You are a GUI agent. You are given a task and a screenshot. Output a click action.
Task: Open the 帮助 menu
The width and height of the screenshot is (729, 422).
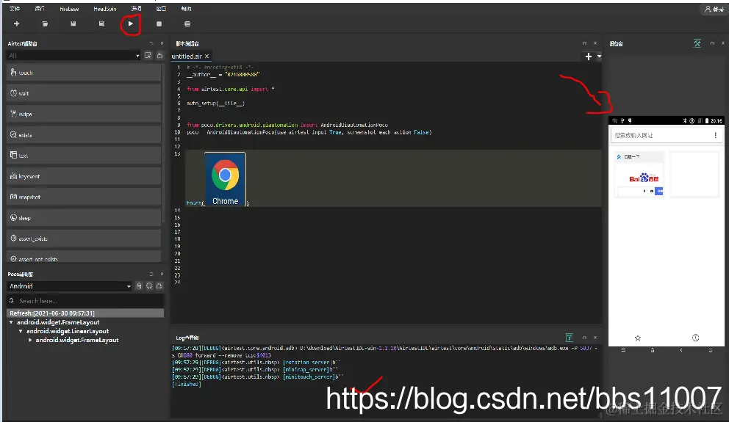186,9
